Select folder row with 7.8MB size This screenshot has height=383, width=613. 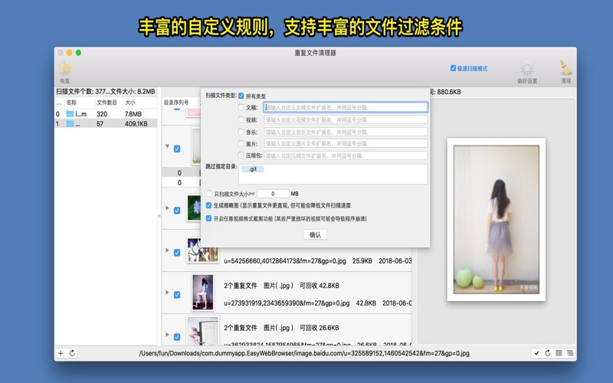[x=106, y=113]
